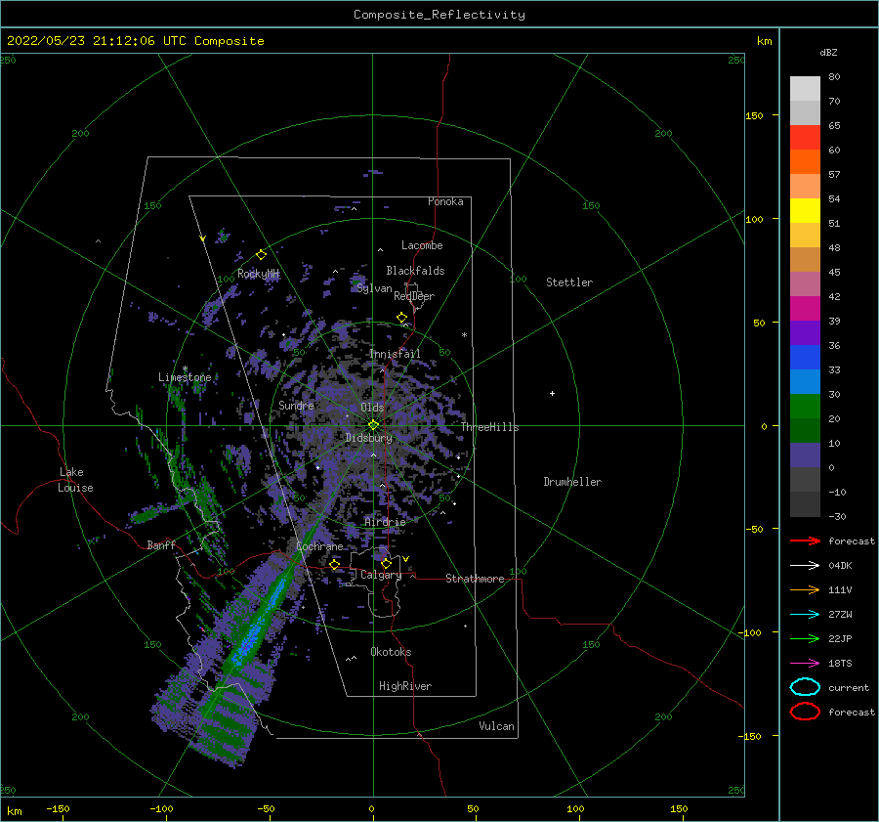Select the red 65 dBZ color swatch
The height and width of the screenshot is (822, 879).
pos(805,137)
